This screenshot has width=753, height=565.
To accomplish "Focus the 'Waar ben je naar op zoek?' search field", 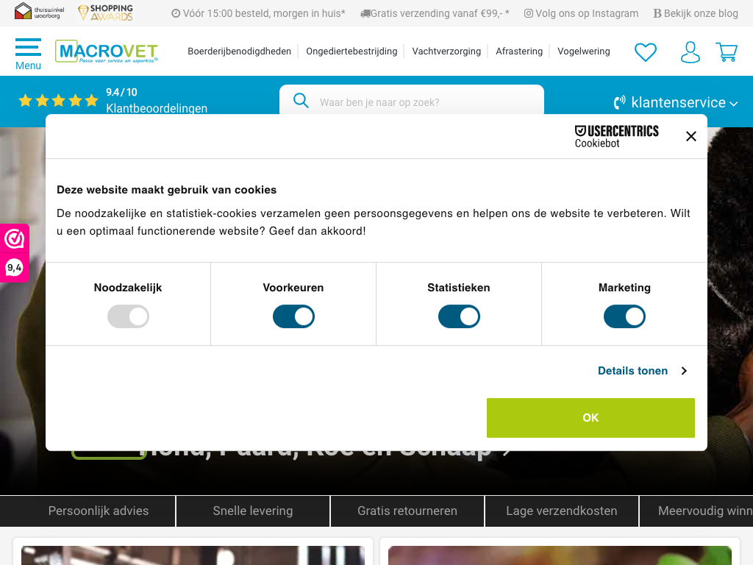I will [412, 101].
